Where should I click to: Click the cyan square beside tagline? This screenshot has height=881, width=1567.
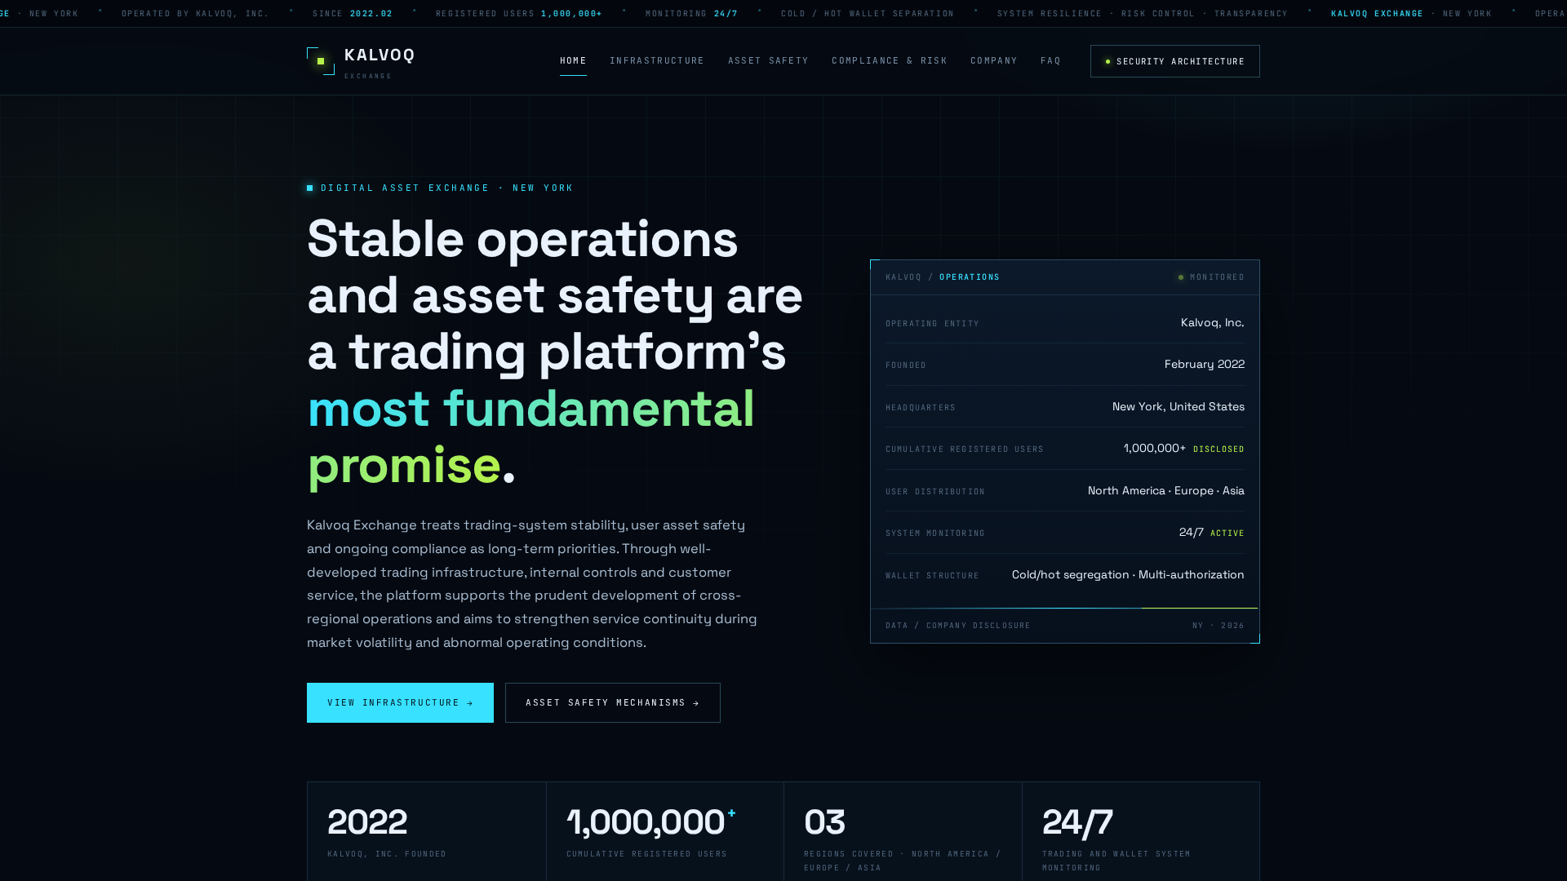310,188
